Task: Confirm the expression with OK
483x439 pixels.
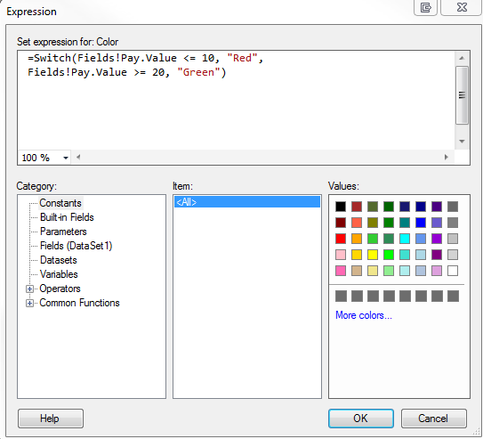Action: coord(361,419)
